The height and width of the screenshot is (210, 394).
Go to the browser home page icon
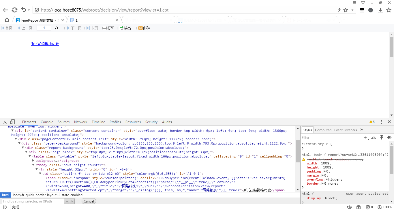pyautogui.click(x=7, y=20)
